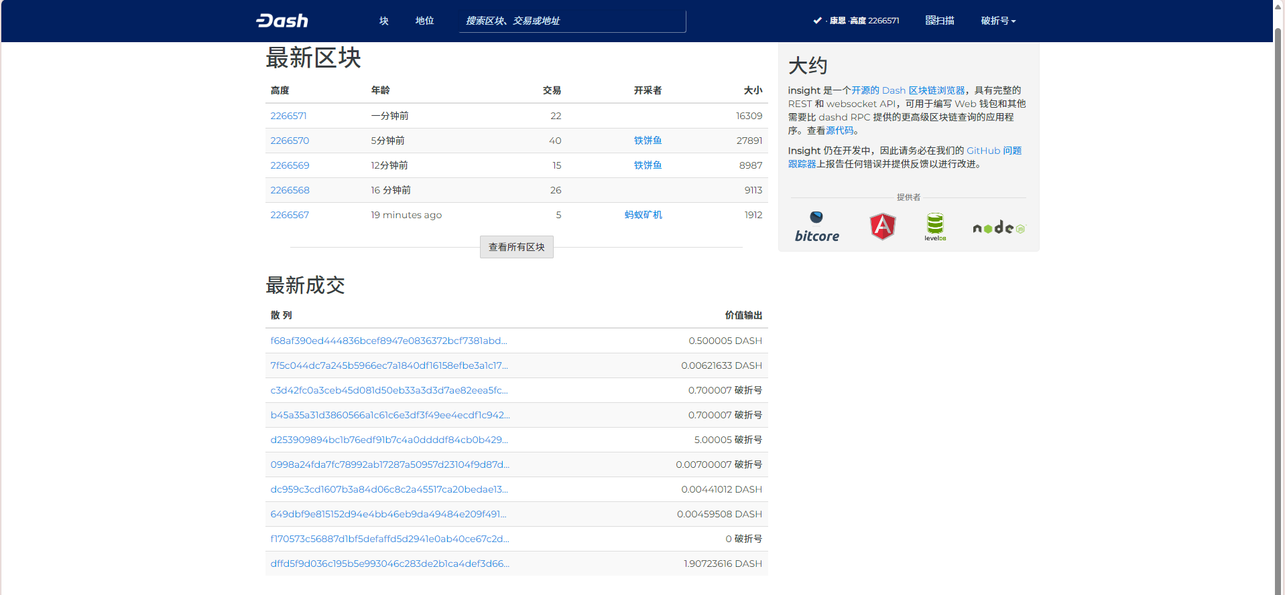Viewport: 1285px width, 595px height.
Task: Click the 高度 column header
Action: point(280,90)
